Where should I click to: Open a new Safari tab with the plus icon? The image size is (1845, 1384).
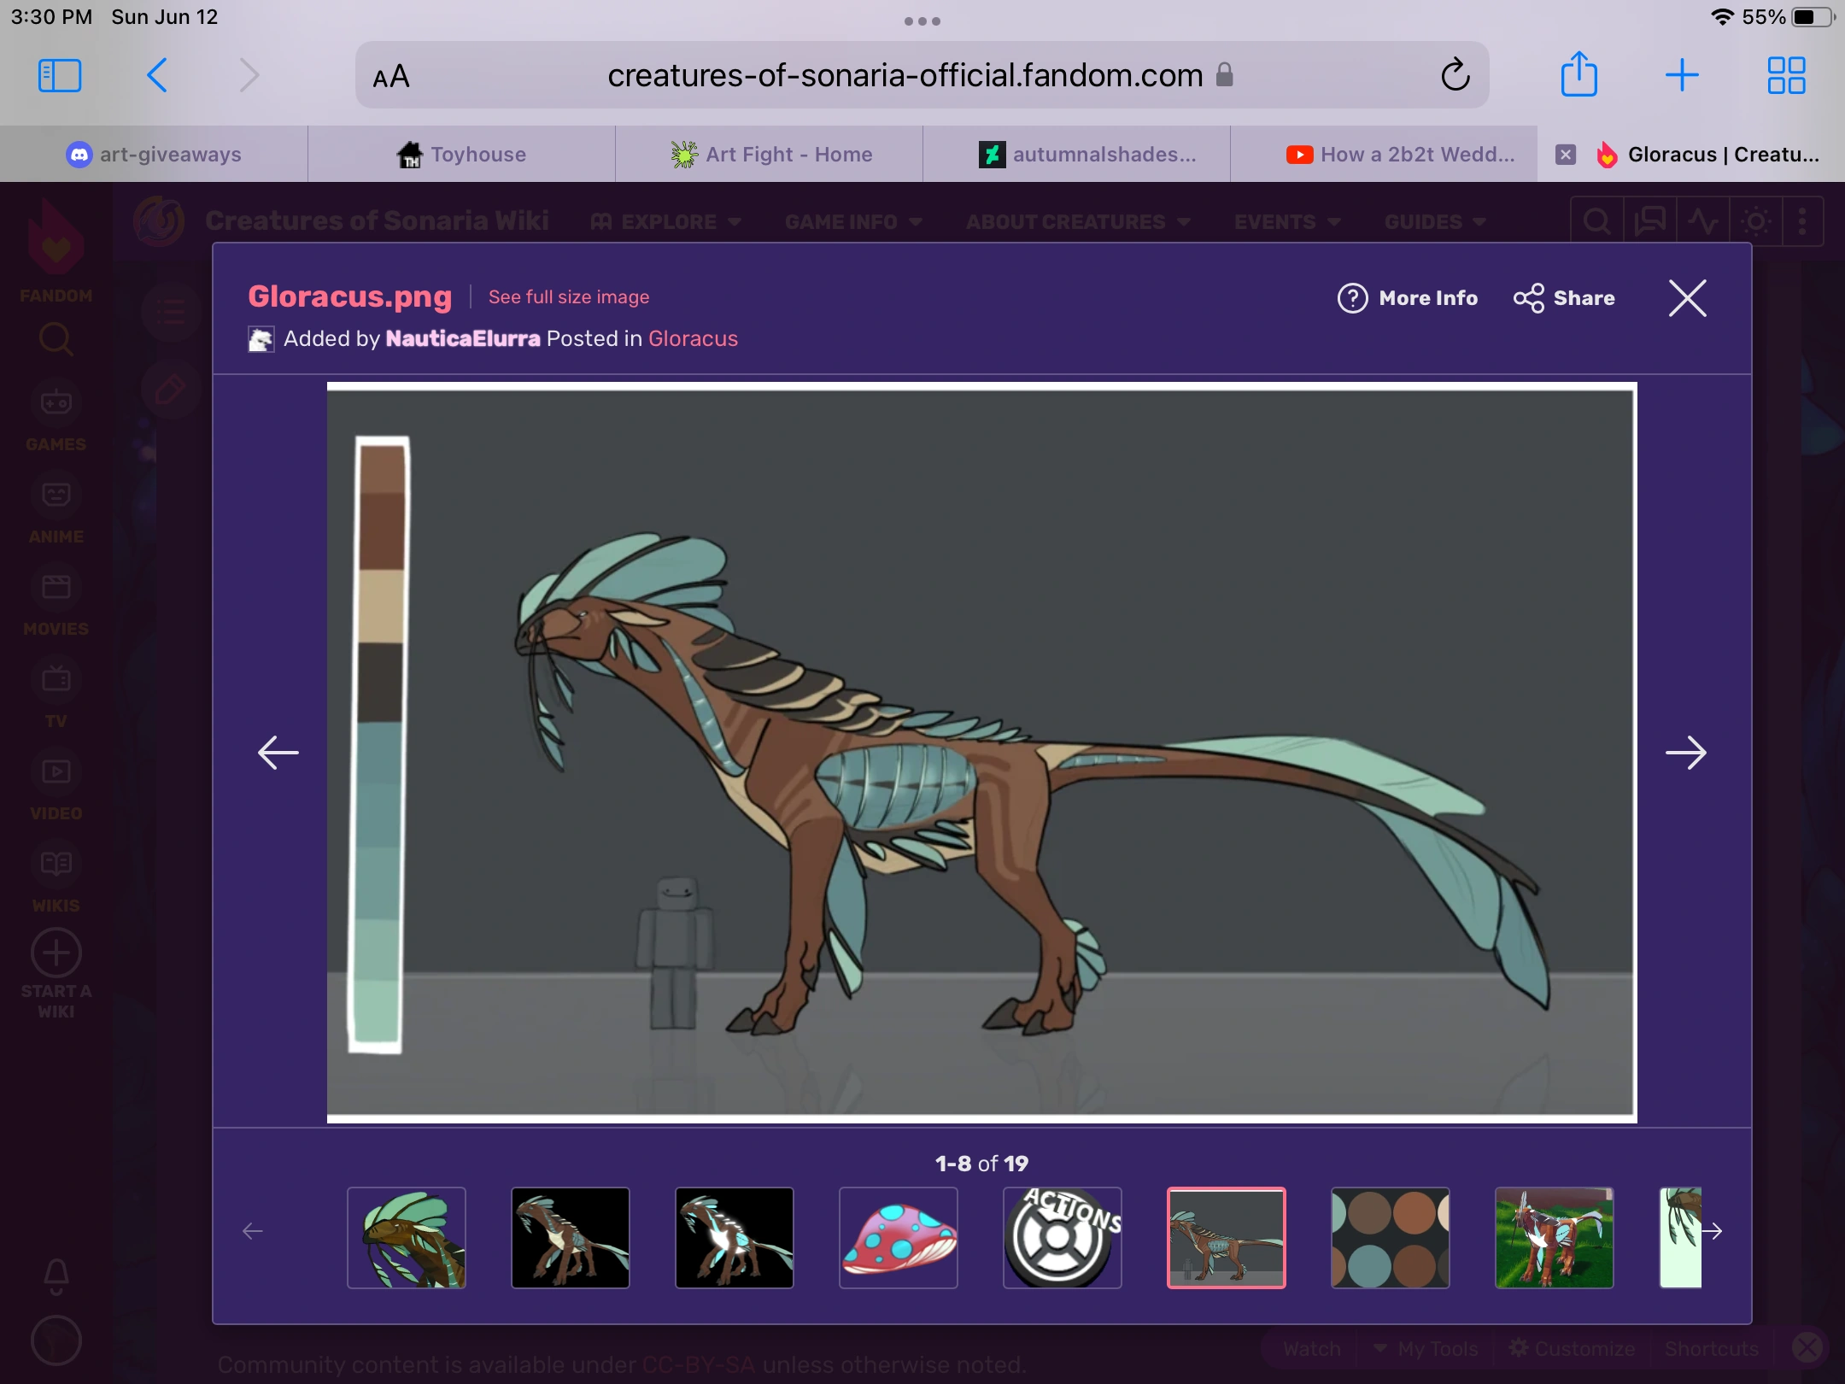[1681, 75]
